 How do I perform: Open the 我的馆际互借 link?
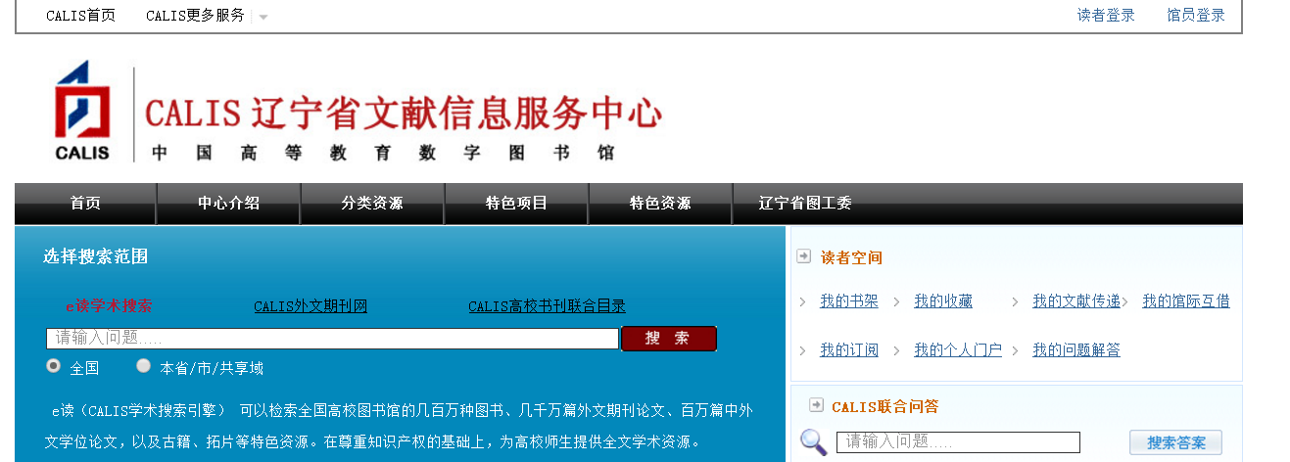(1186, 301)
